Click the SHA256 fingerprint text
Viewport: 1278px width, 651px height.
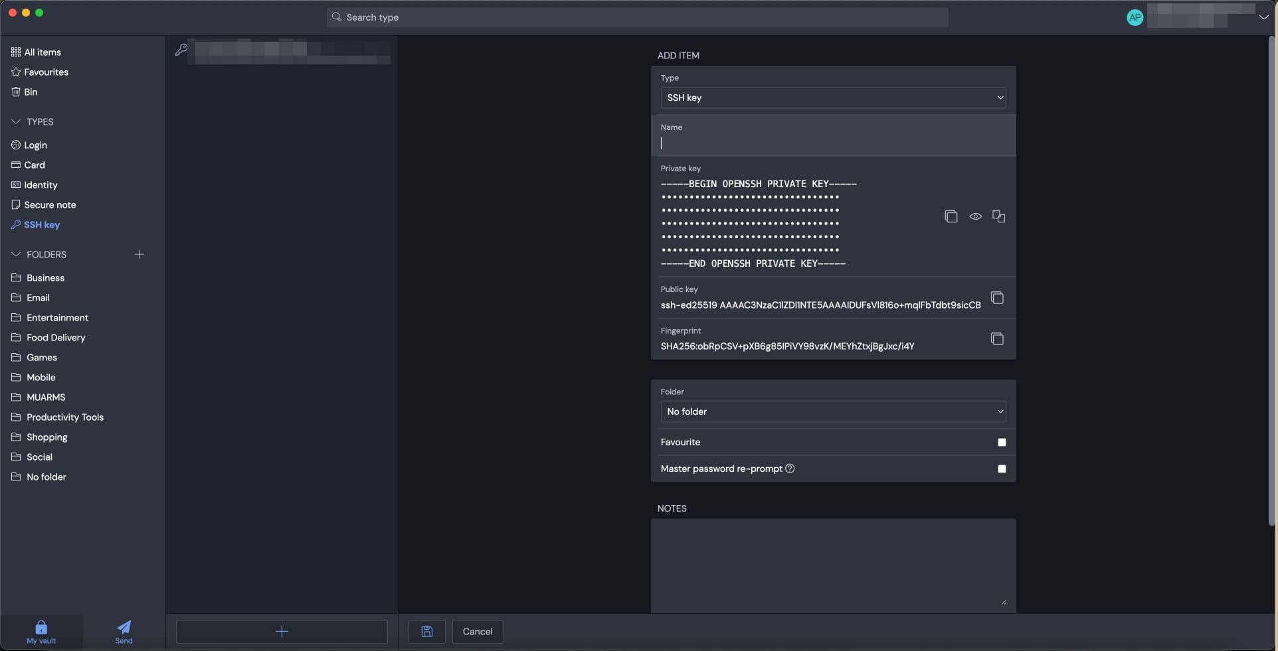(x=787, y=346)
